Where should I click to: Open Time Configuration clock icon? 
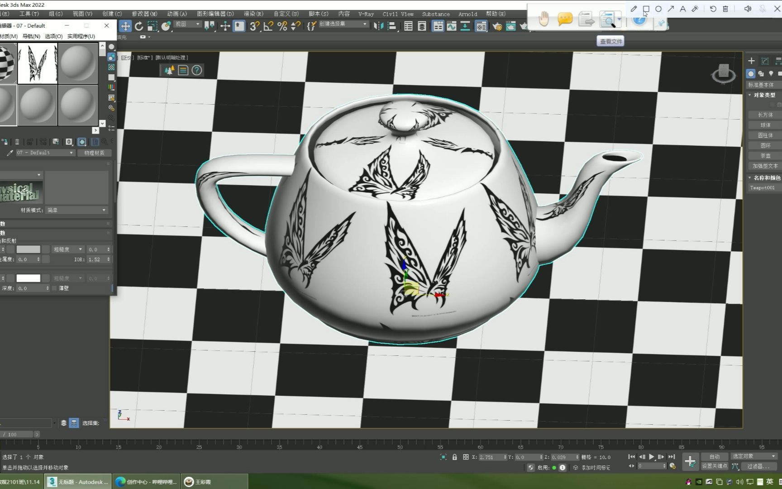pos(672,466)
